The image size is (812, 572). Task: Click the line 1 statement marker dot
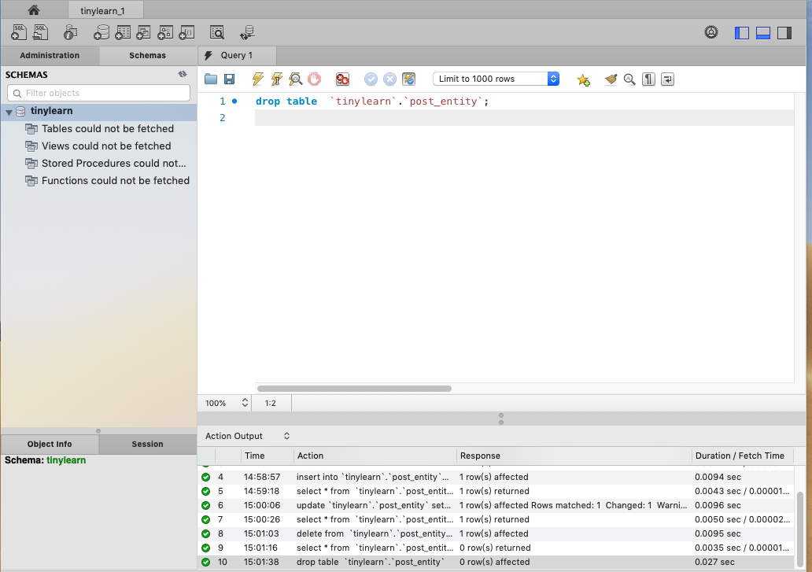(234, 101)
